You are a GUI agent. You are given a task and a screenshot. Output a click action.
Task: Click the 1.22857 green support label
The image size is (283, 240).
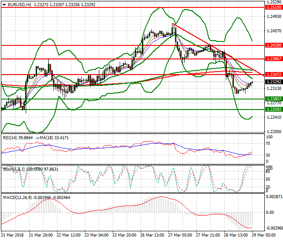274,99
